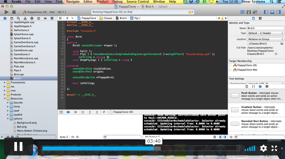The image size is (285, 159).
Task: Open Location dropdown Relative to Group
Action: coord(265,39)
